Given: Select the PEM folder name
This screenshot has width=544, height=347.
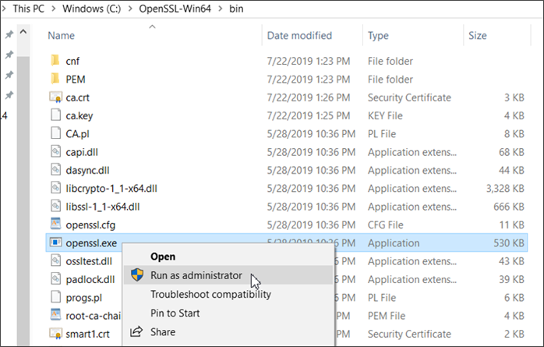Looking at the screenshot, I should click(x=76, y=79).
